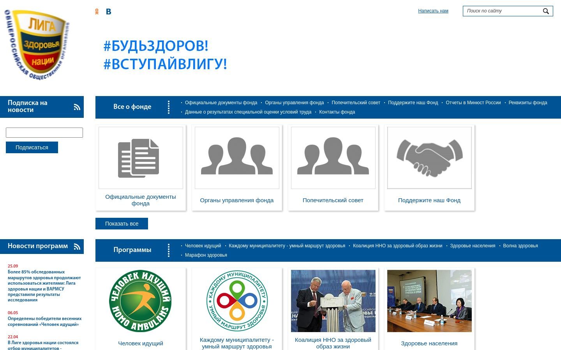Select Официальные документы фонда menu link
561x350 pixels.
(x=221, y=103)
